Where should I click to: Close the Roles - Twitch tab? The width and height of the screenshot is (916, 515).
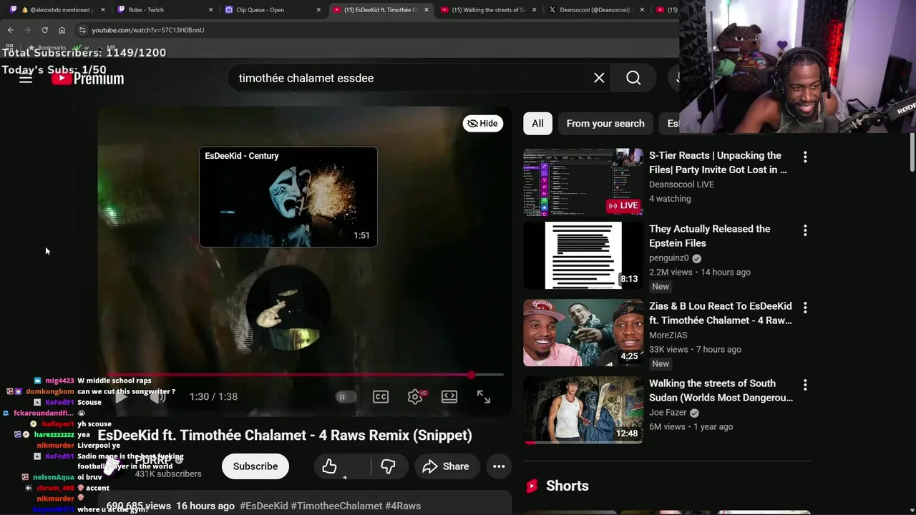click(210, 10)
